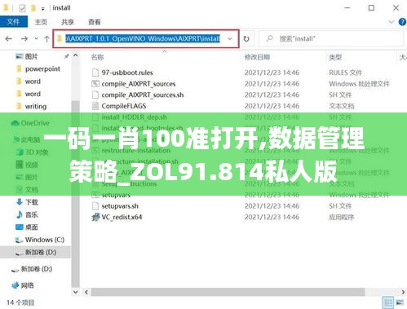This screenshot has height=309, width=407.
Task: Select Windows (C:) drive in the sidebar
Action: click(x=40, y=240)
